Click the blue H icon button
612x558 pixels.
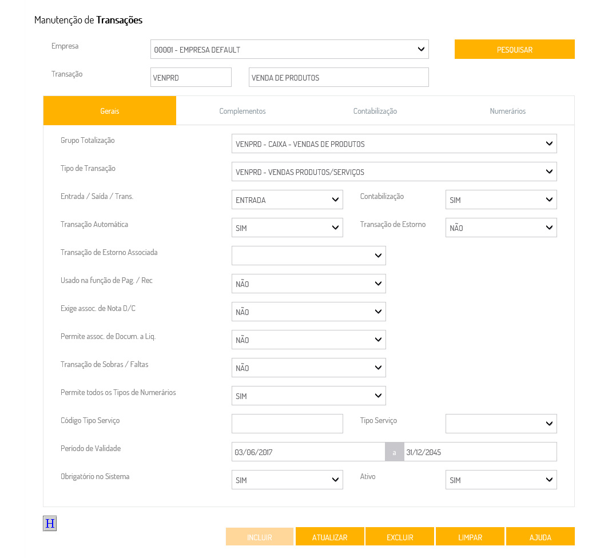point(50,523)
